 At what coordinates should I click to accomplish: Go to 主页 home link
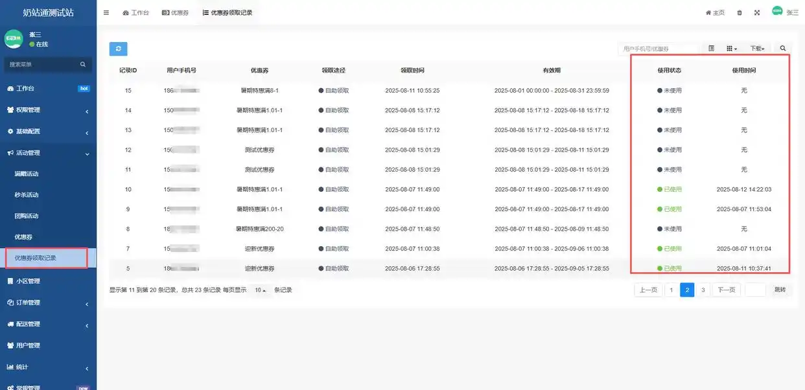[715, 13]
